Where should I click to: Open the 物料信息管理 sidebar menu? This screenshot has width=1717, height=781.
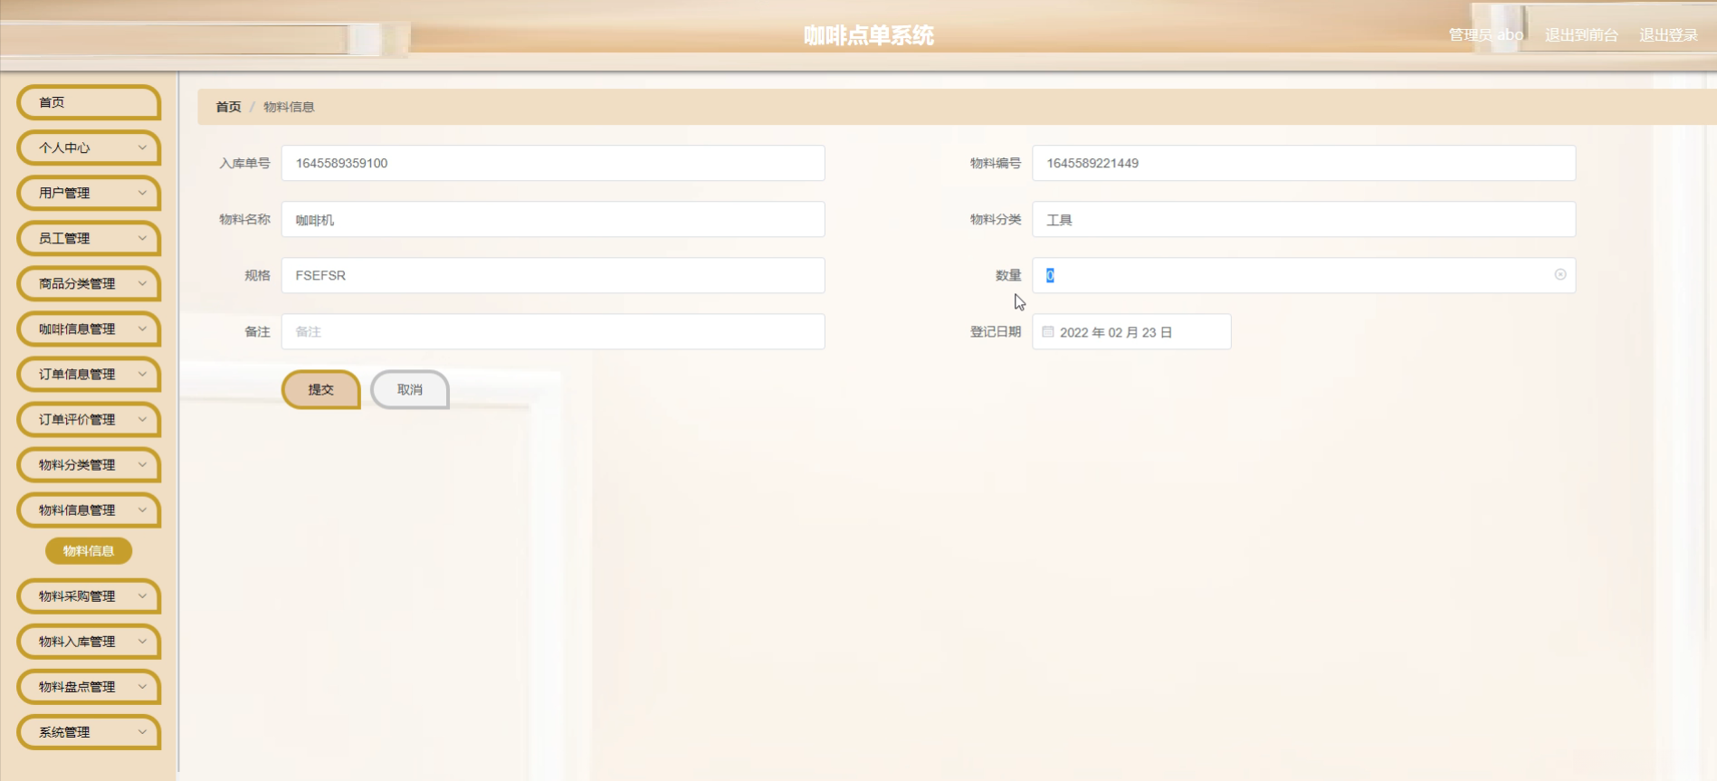(89, 510)
